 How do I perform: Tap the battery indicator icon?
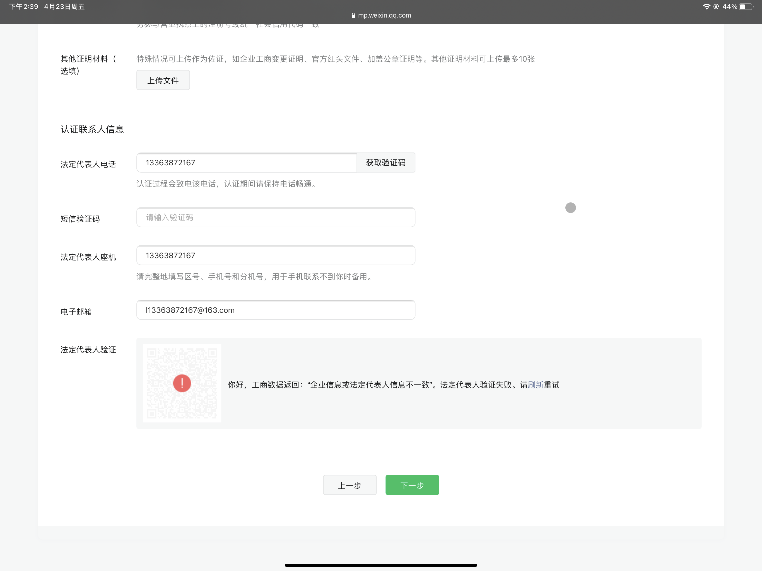pyautogui.click(x=746, y=6)
